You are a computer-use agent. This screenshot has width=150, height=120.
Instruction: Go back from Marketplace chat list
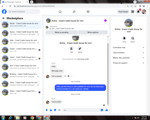click(4, 18)
